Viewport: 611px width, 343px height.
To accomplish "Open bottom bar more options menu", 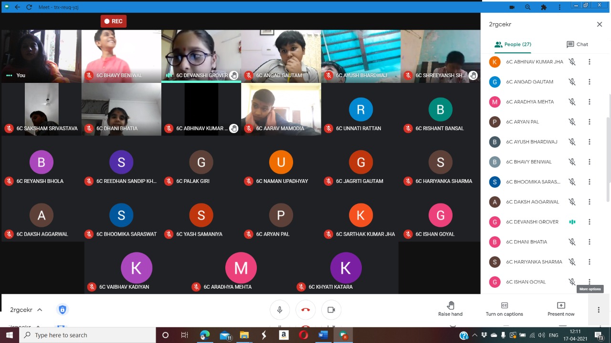I will (599, 310).
